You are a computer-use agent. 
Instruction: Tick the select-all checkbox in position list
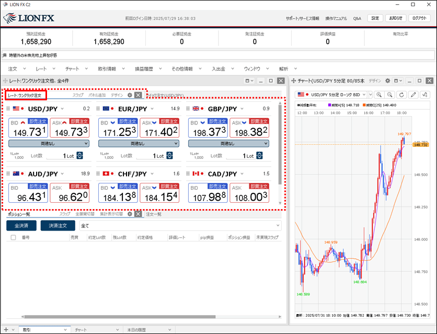(x=13, y=237)
